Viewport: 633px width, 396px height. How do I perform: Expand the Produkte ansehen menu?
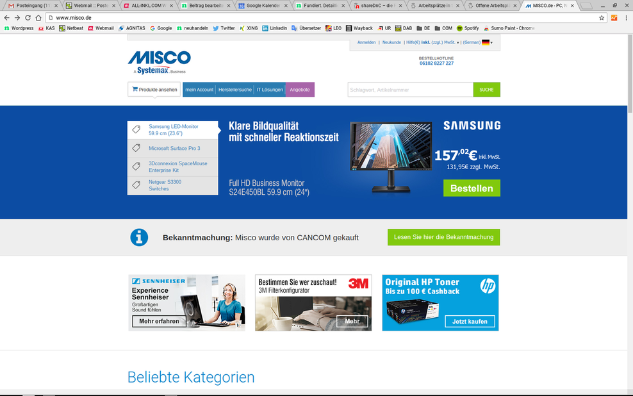click(x=154, y=90)
